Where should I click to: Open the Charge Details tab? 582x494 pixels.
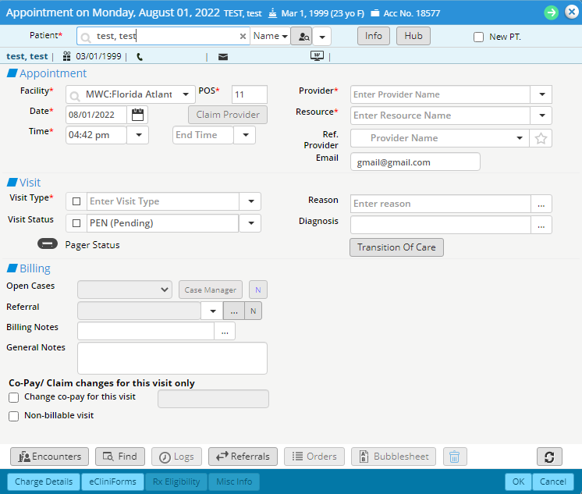[44, 482]
